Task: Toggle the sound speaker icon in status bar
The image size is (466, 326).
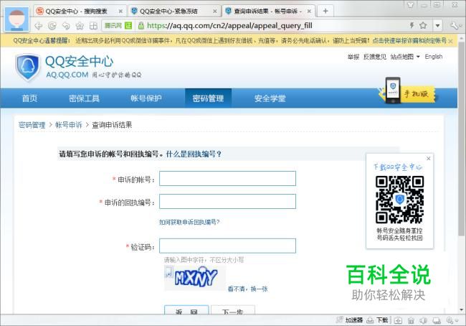Action: tap(424, 321)
